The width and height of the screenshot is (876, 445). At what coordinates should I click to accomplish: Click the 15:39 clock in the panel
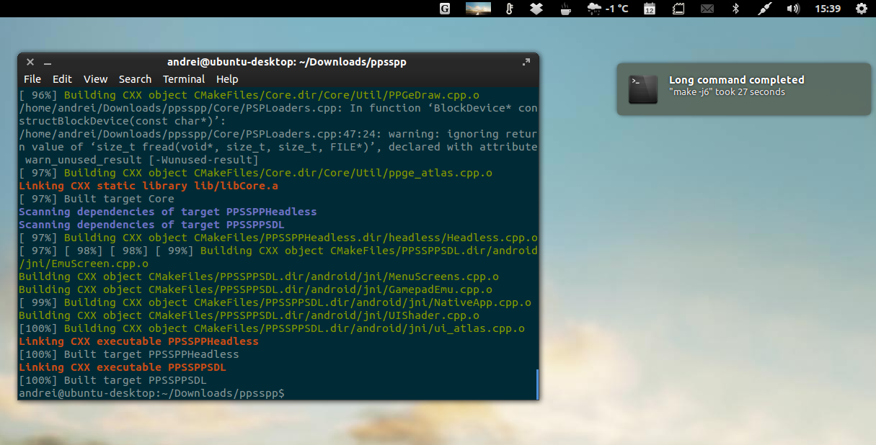(x=828, y=9)
